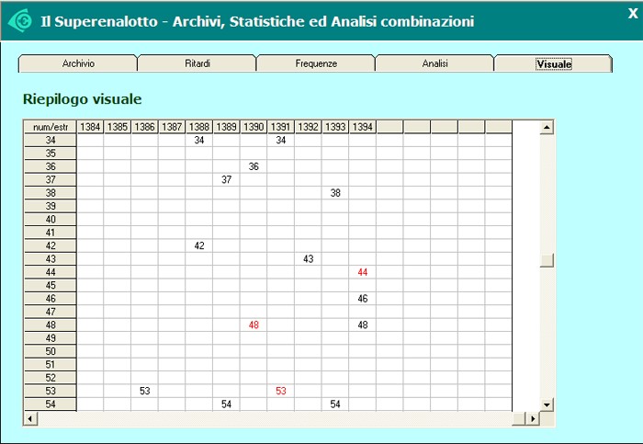Click cell 36 under column 1390

pyautogui.click(x=254, y=166)
